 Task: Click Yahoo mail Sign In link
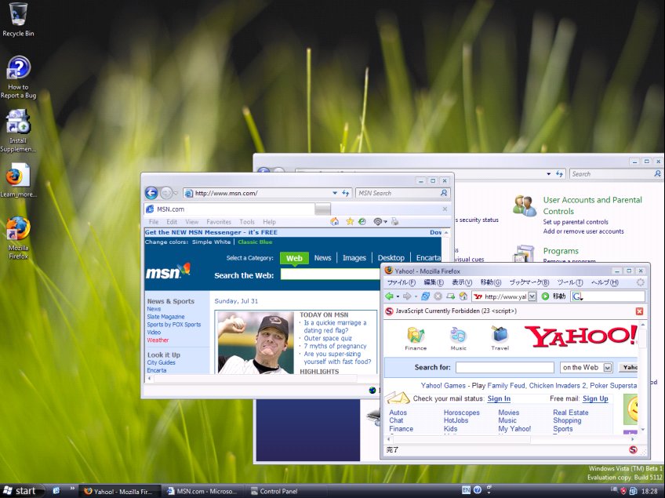499,398
